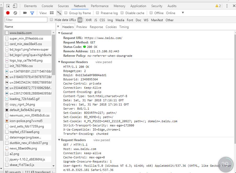
Task: Check the Disable cache option
Action: pyautogui.click(x=122, y=13)
